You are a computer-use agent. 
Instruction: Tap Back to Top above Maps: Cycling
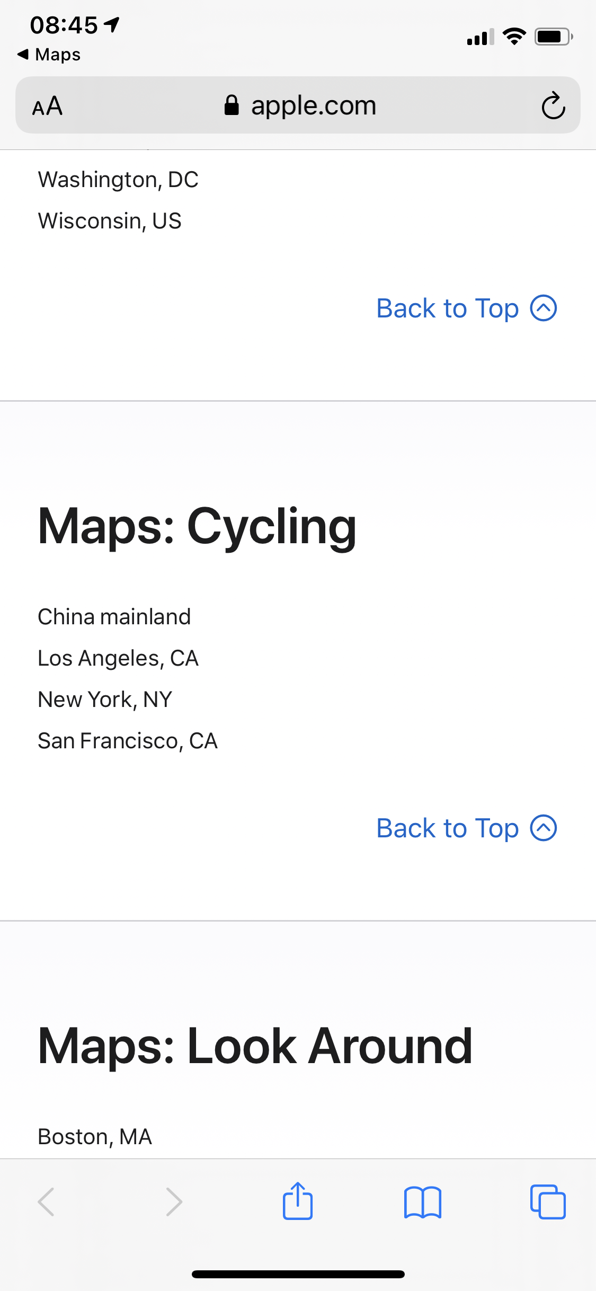tap(447, 308)
